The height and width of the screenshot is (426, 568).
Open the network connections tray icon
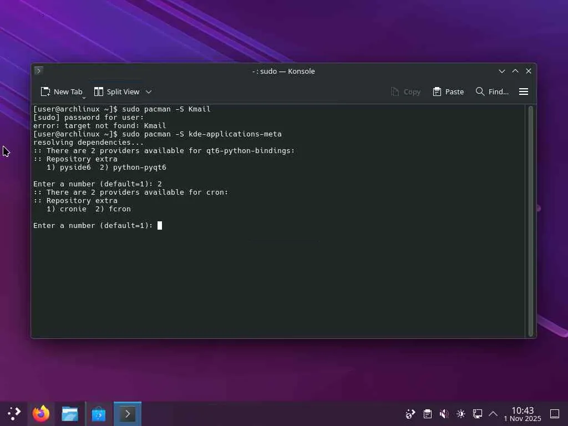point(478,414)
